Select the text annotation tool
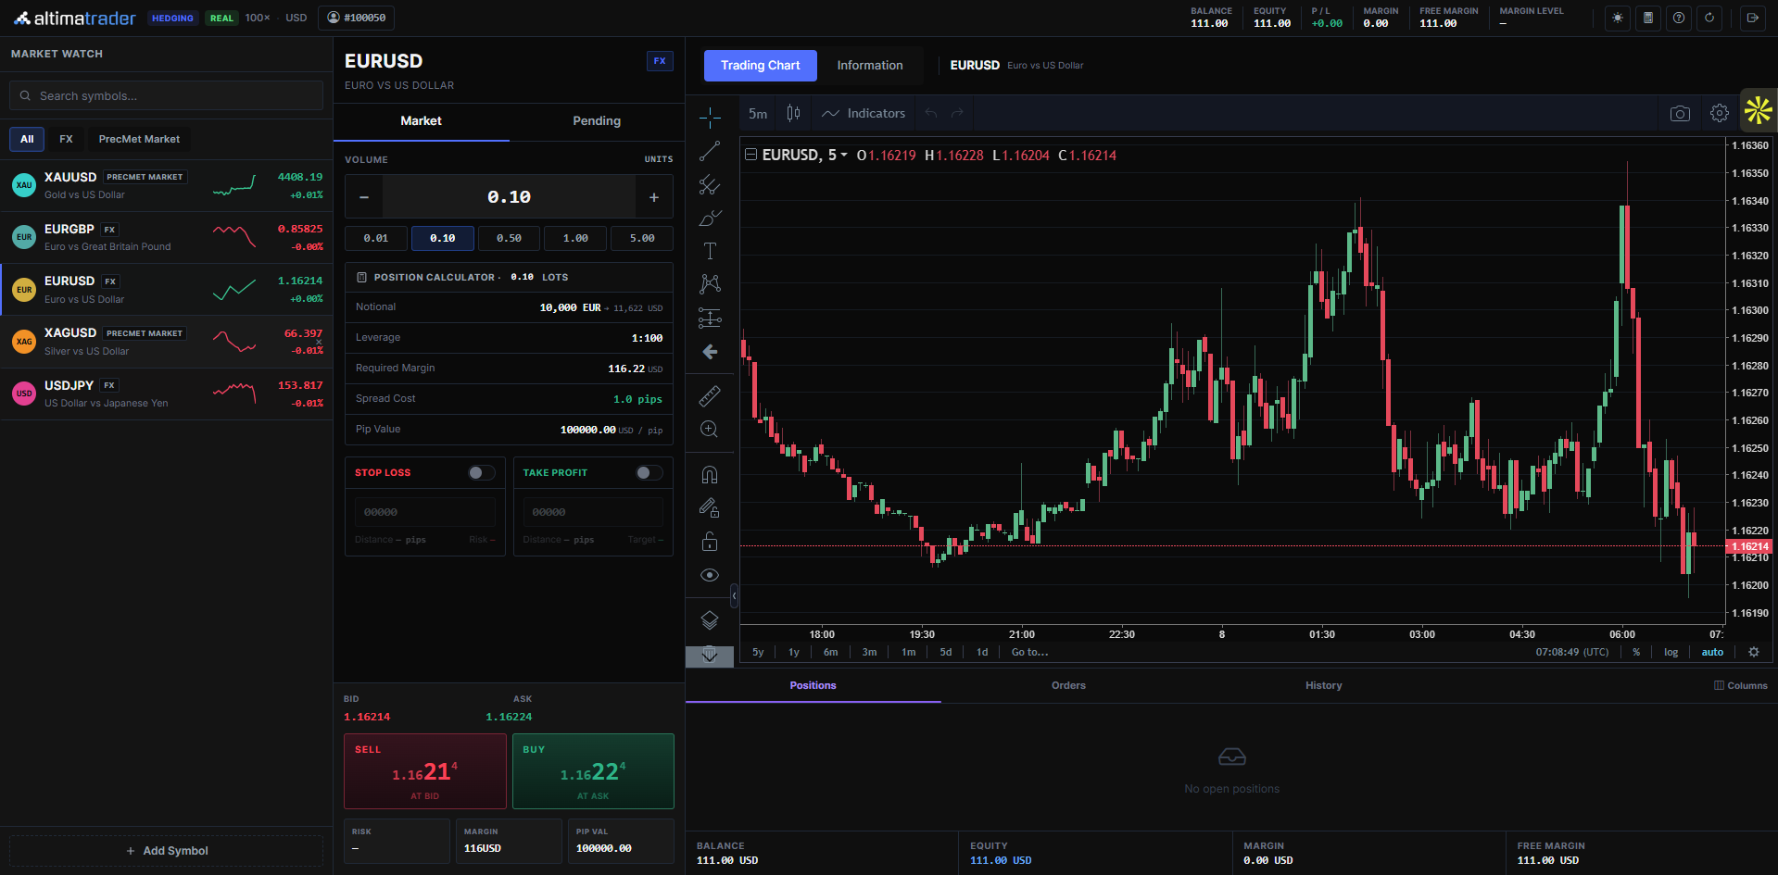Viewport: 1778px width, 875px height. pyautogui.click(x=710, y=251)
